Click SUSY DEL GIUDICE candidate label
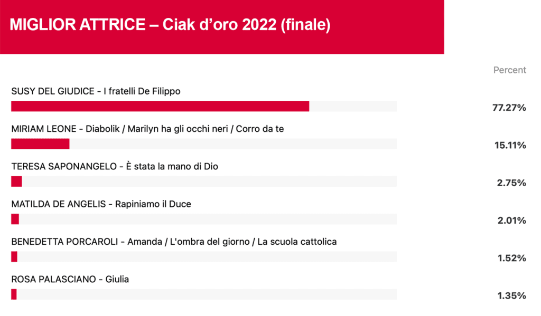This screenshot has width=541, height=316. [96, 91]
